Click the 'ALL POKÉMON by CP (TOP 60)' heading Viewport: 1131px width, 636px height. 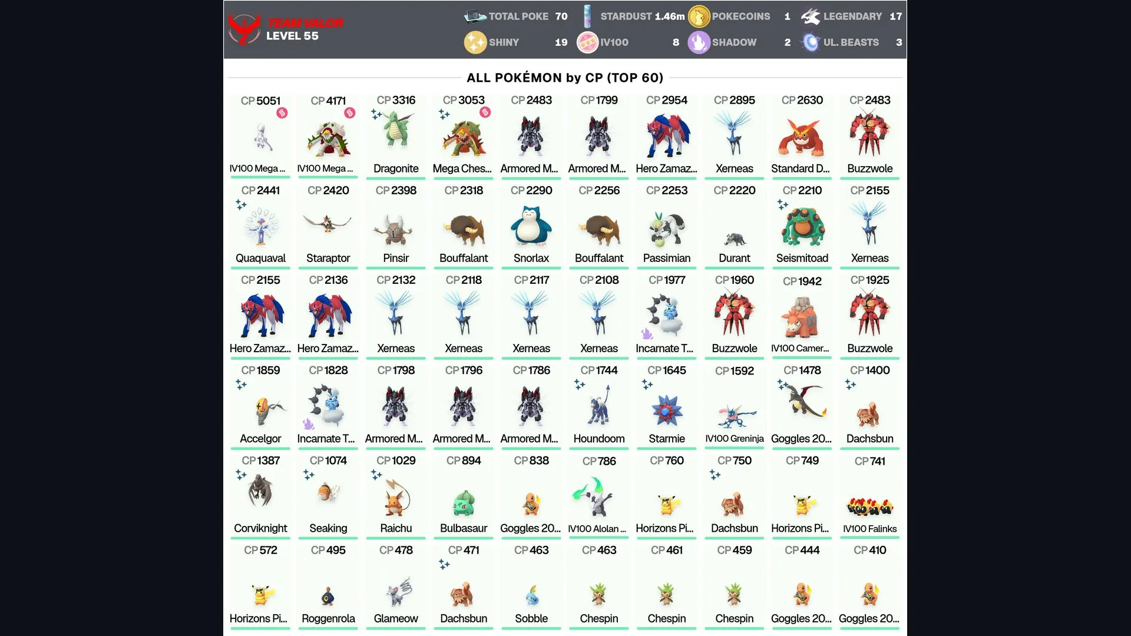coord(565,78)
